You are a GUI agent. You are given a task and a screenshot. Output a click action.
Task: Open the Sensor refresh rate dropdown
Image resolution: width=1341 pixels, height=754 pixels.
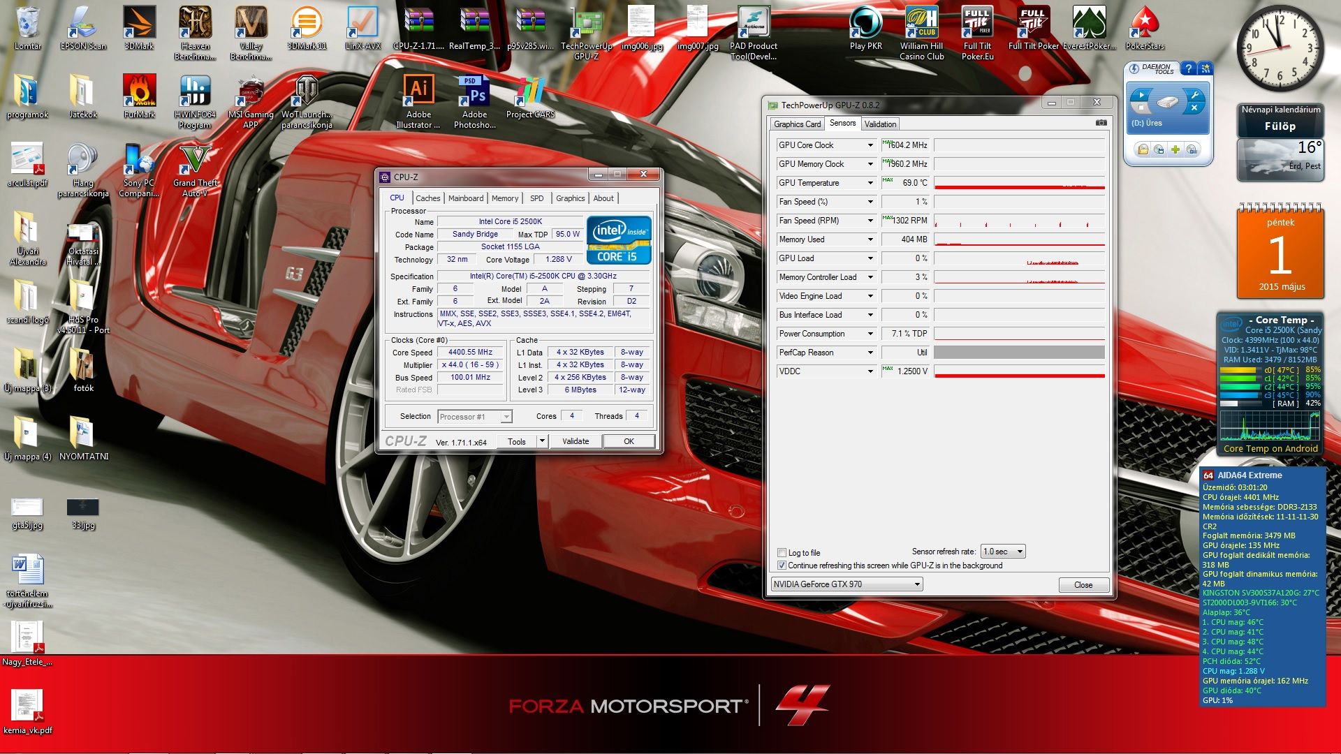(x=1002, y=552)
